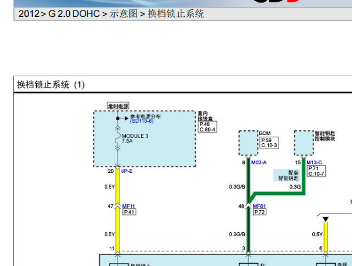Viewport: 352px width, 266px height.
Task: Click the black ground triangle near 0.5Y
Action: tap(326, 219)
